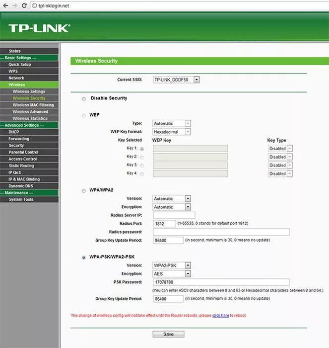The image size is (329, 348).
Task: Open the Status menu item
Action: (x=29, y=51)
